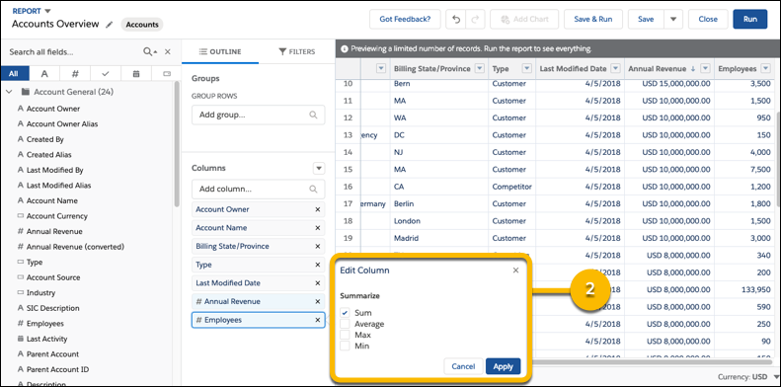781x387 pixels.
Task: Click the redo arrow icon
Action: click(475, 20)
